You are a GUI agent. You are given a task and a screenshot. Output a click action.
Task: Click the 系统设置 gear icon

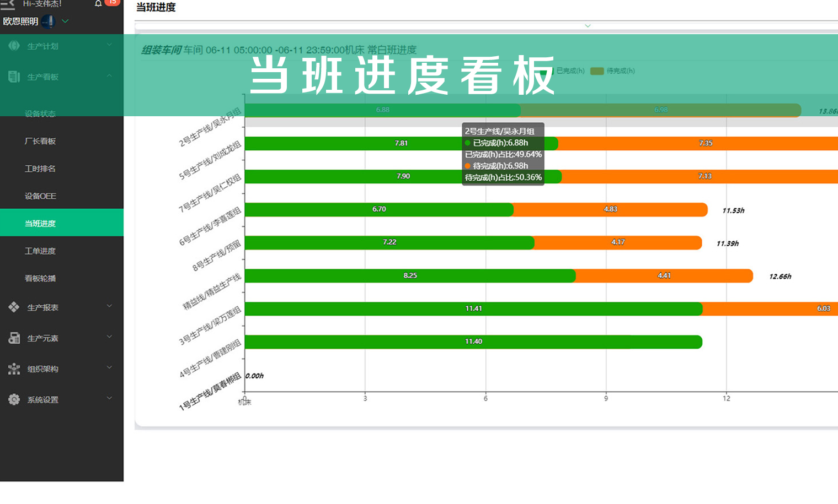pos(14,399)
